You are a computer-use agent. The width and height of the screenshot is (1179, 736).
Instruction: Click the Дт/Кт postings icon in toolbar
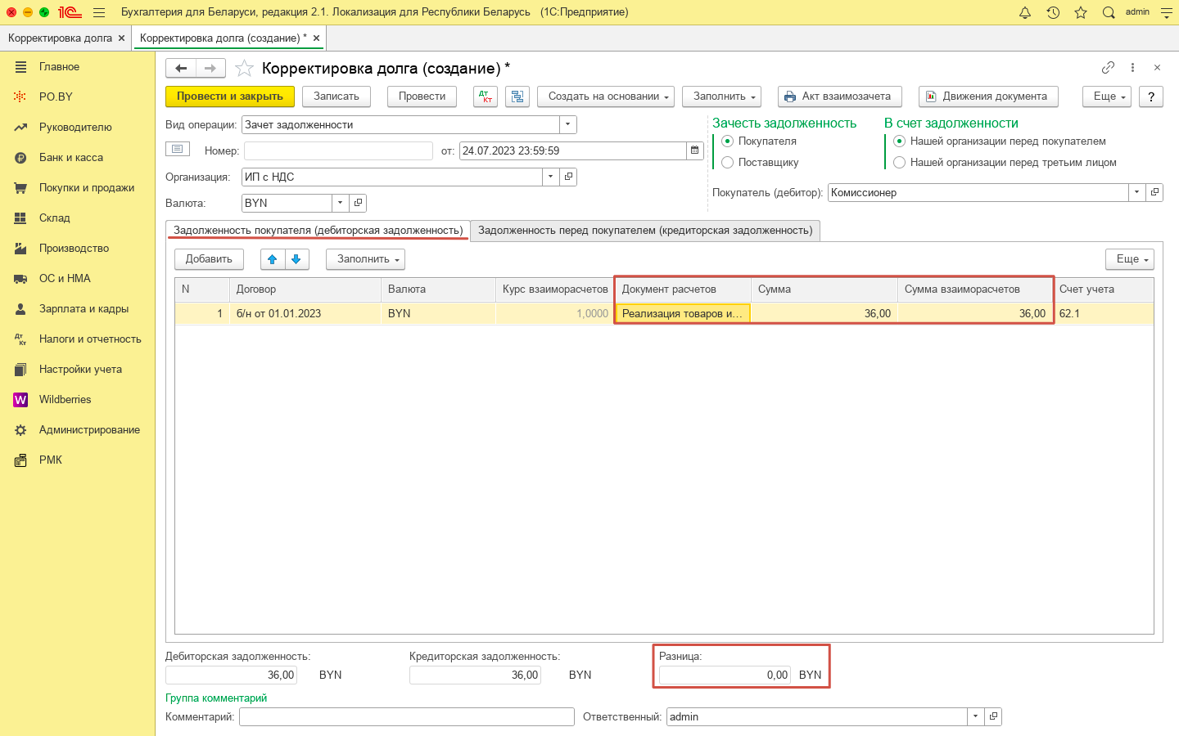[x=486, y=96]
